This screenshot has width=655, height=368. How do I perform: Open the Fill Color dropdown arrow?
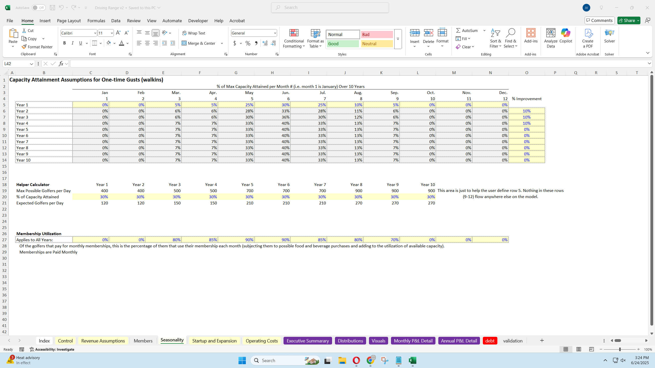click(x=114, y=43)
